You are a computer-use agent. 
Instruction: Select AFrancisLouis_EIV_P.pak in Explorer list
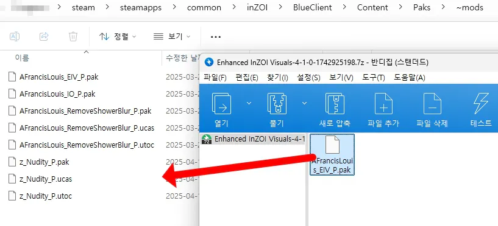click(x=59, y=77)
